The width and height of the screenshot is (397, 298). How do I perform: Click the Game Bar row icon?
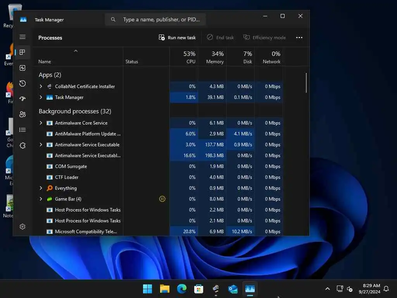click(50, 199)
